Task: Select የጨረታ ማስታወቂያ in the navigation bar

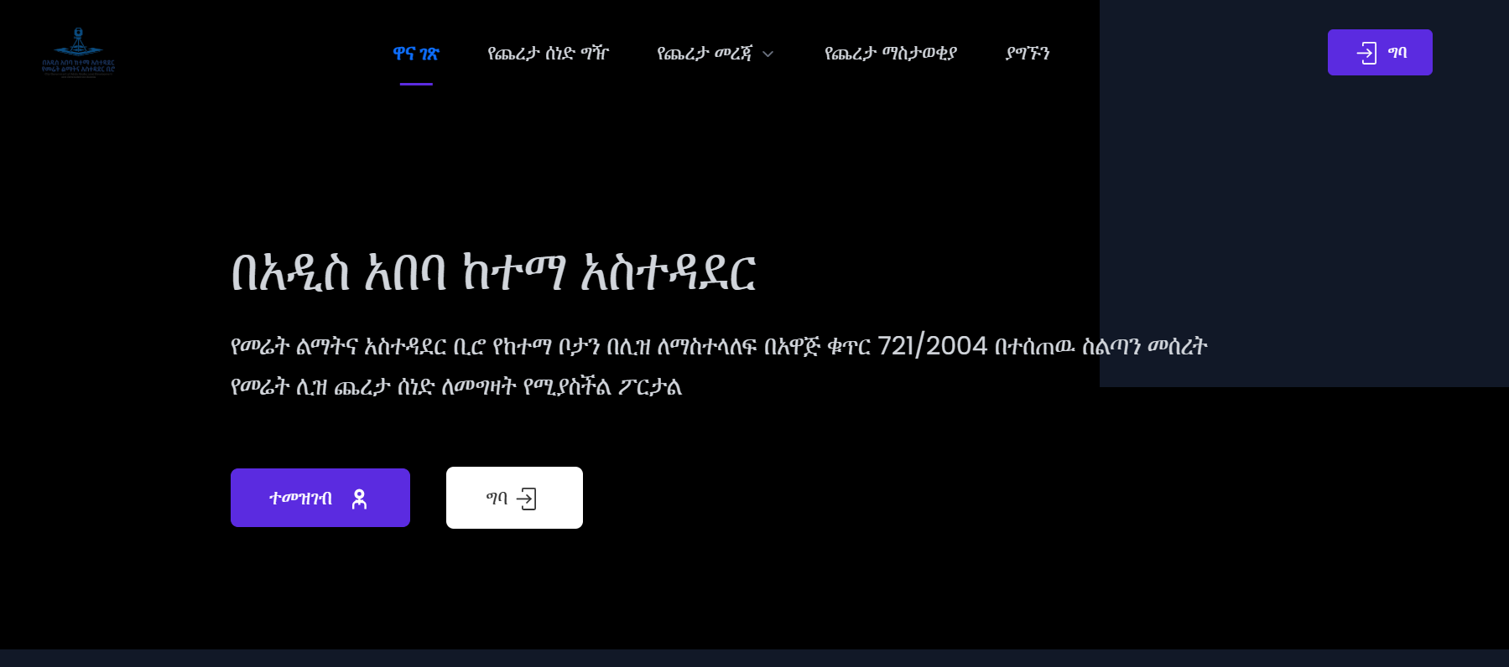Action: tap(890, 54)
